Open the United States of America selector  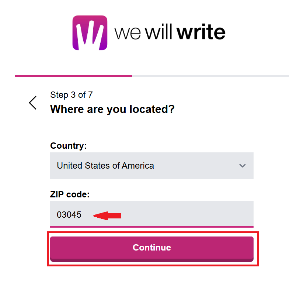click(151, 166)
